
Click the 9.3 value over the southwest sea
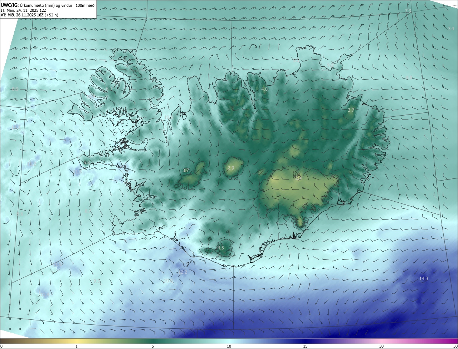pos(97,281)
